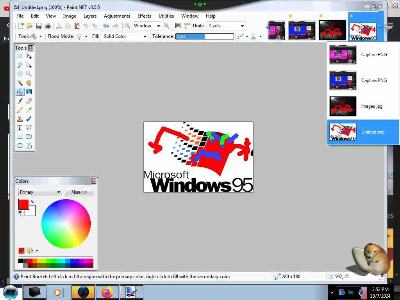Image resolution: width=400 pixels, height=300 pixels.
Task: Click the Zoom Out magnifier in the toolbar
Action: pyautogui.click(x=127, y=26)
